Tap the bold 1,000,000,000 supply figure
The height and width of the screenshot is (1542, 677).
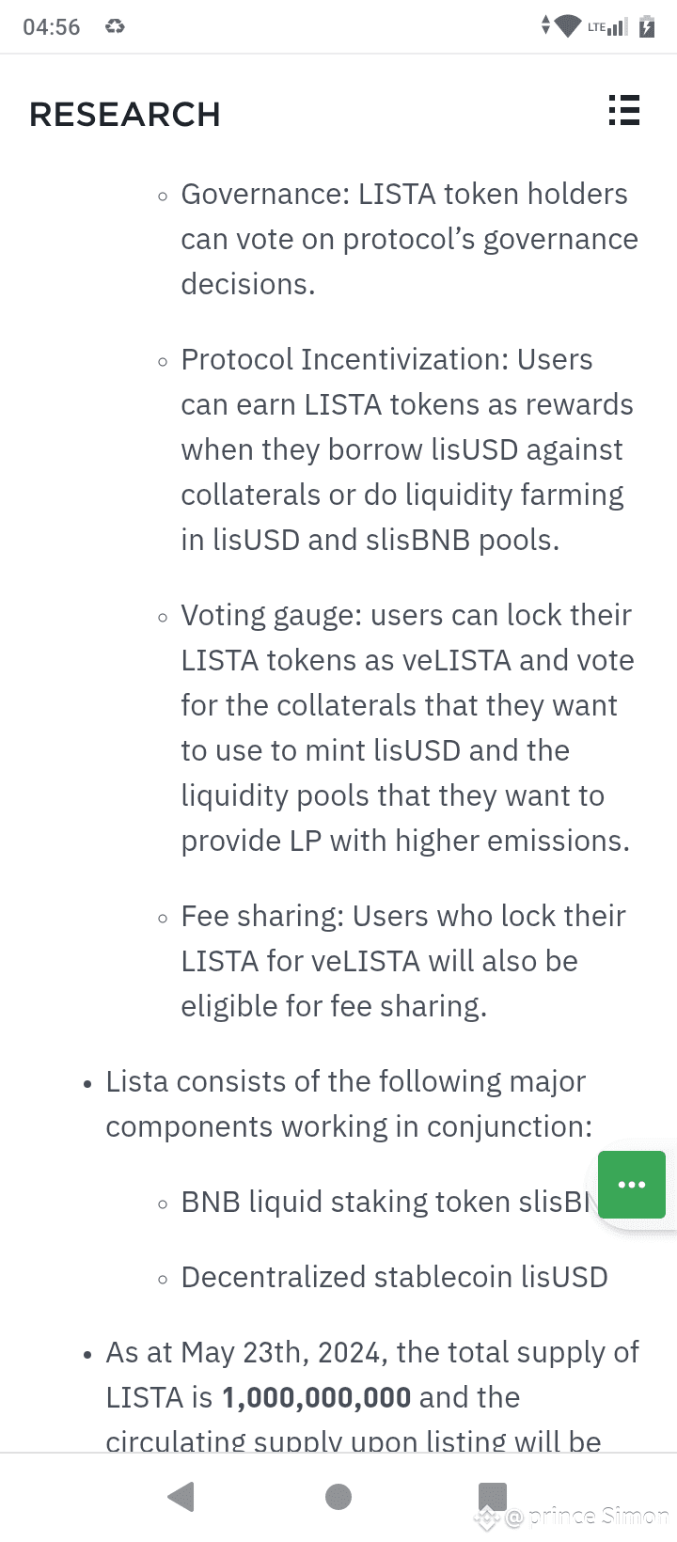click(316, 1397)
